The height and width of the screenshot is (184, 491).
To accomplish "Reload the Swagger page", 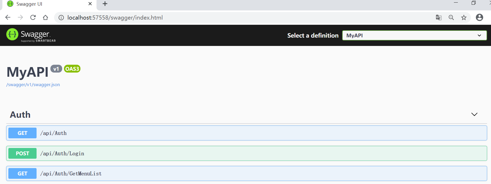I will pyautogui.click(x=33, y=17).
